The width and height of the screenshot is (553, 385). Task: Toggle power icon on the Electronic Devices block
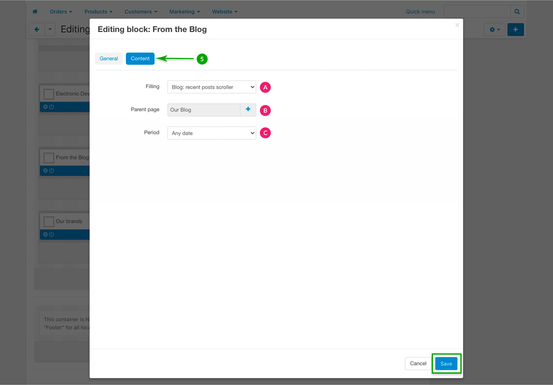coord(52,107)
